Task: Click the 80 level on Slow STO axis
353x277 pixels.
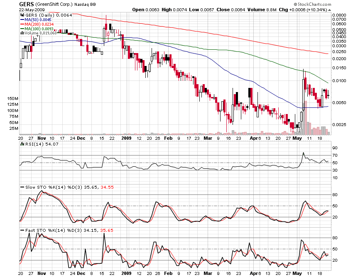Action: click(335, 195)
